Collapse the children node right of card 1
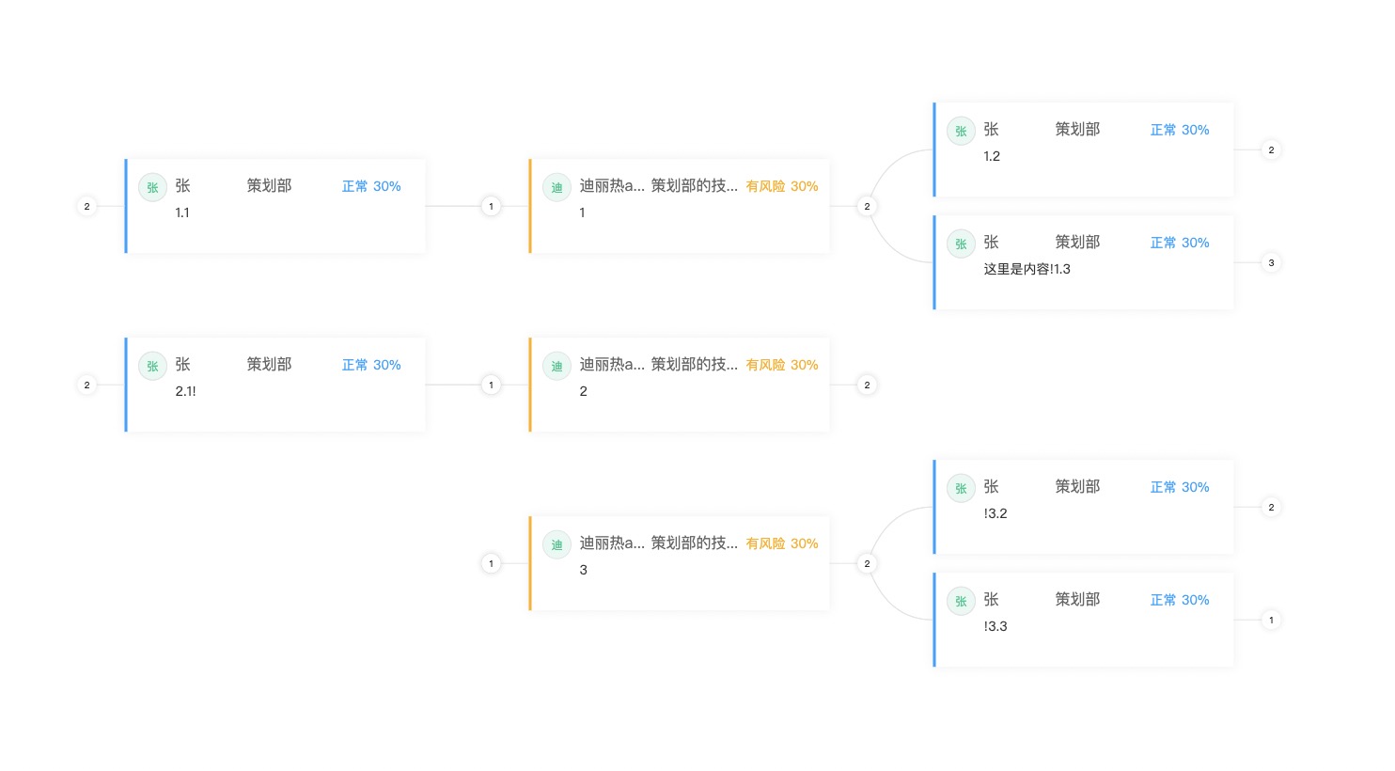This screenshot has height=771, width=1395. pyautogui.click(x=867, y=206)
